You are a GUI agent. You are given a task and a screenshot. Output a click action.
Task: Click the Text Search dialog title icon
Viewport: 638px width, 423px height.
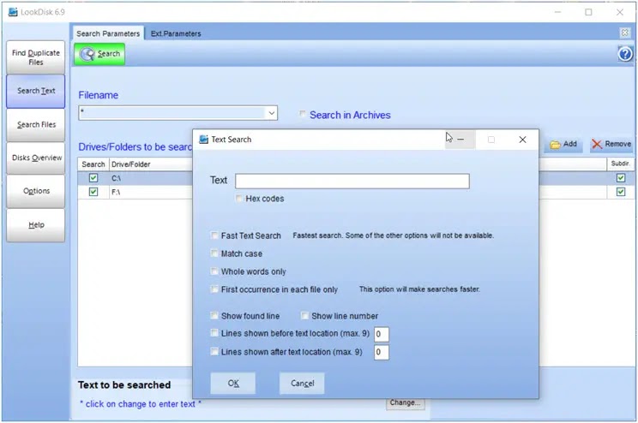pos(203,140)
